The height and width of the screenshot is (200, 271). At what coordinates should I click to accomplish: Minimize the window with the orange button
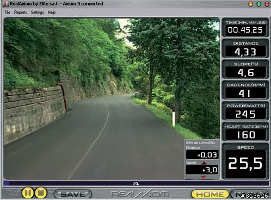(250, 4)
